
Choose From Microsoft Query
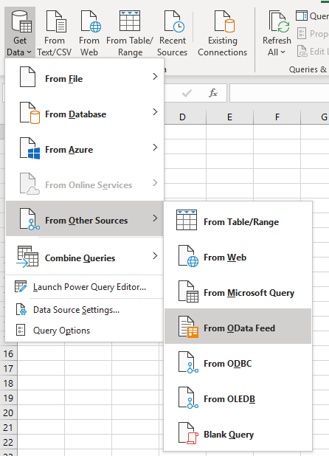[238, 292]
